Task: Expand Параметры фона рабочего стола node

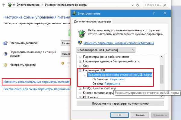Action: tap(80, 57)
